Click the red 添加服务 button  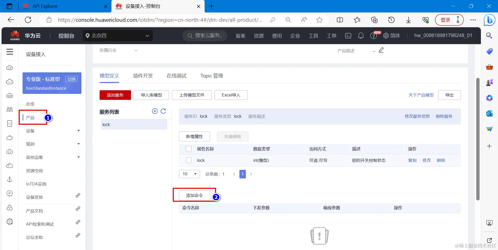pos(115,95)
